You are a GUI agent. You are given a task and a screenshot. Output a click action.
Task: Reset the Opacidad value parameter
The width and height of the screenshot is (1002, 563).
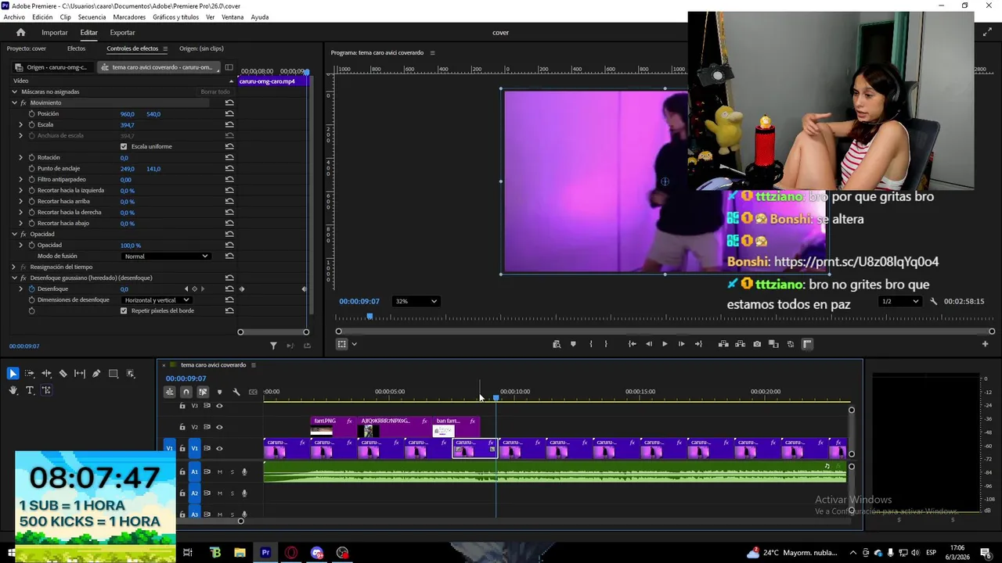(229, 246)
